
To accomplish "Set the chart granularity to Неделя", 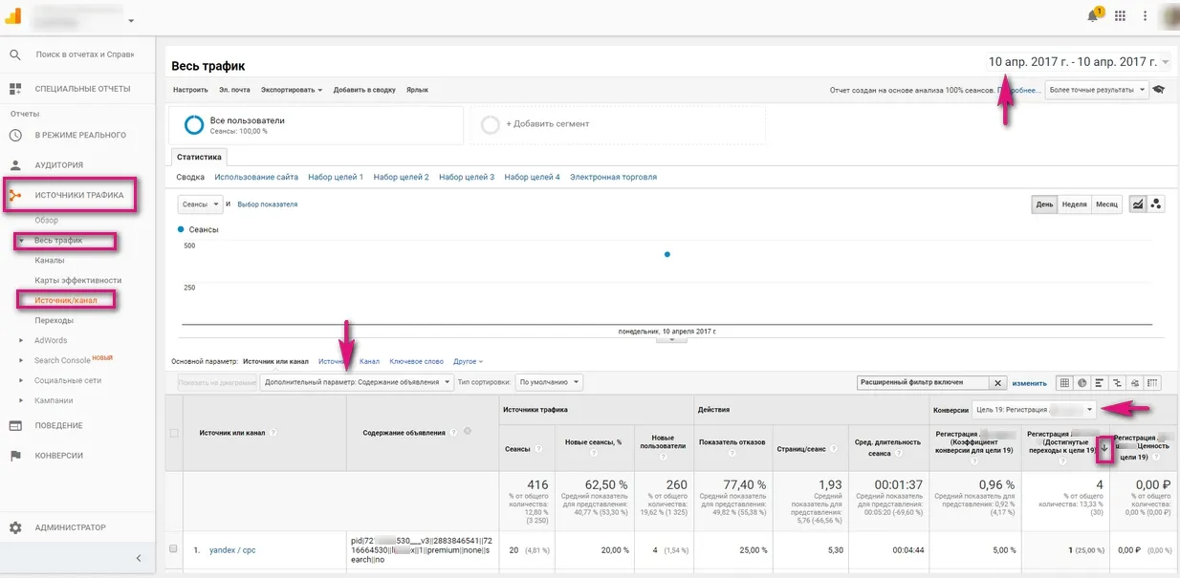I will coord(1074,204).
